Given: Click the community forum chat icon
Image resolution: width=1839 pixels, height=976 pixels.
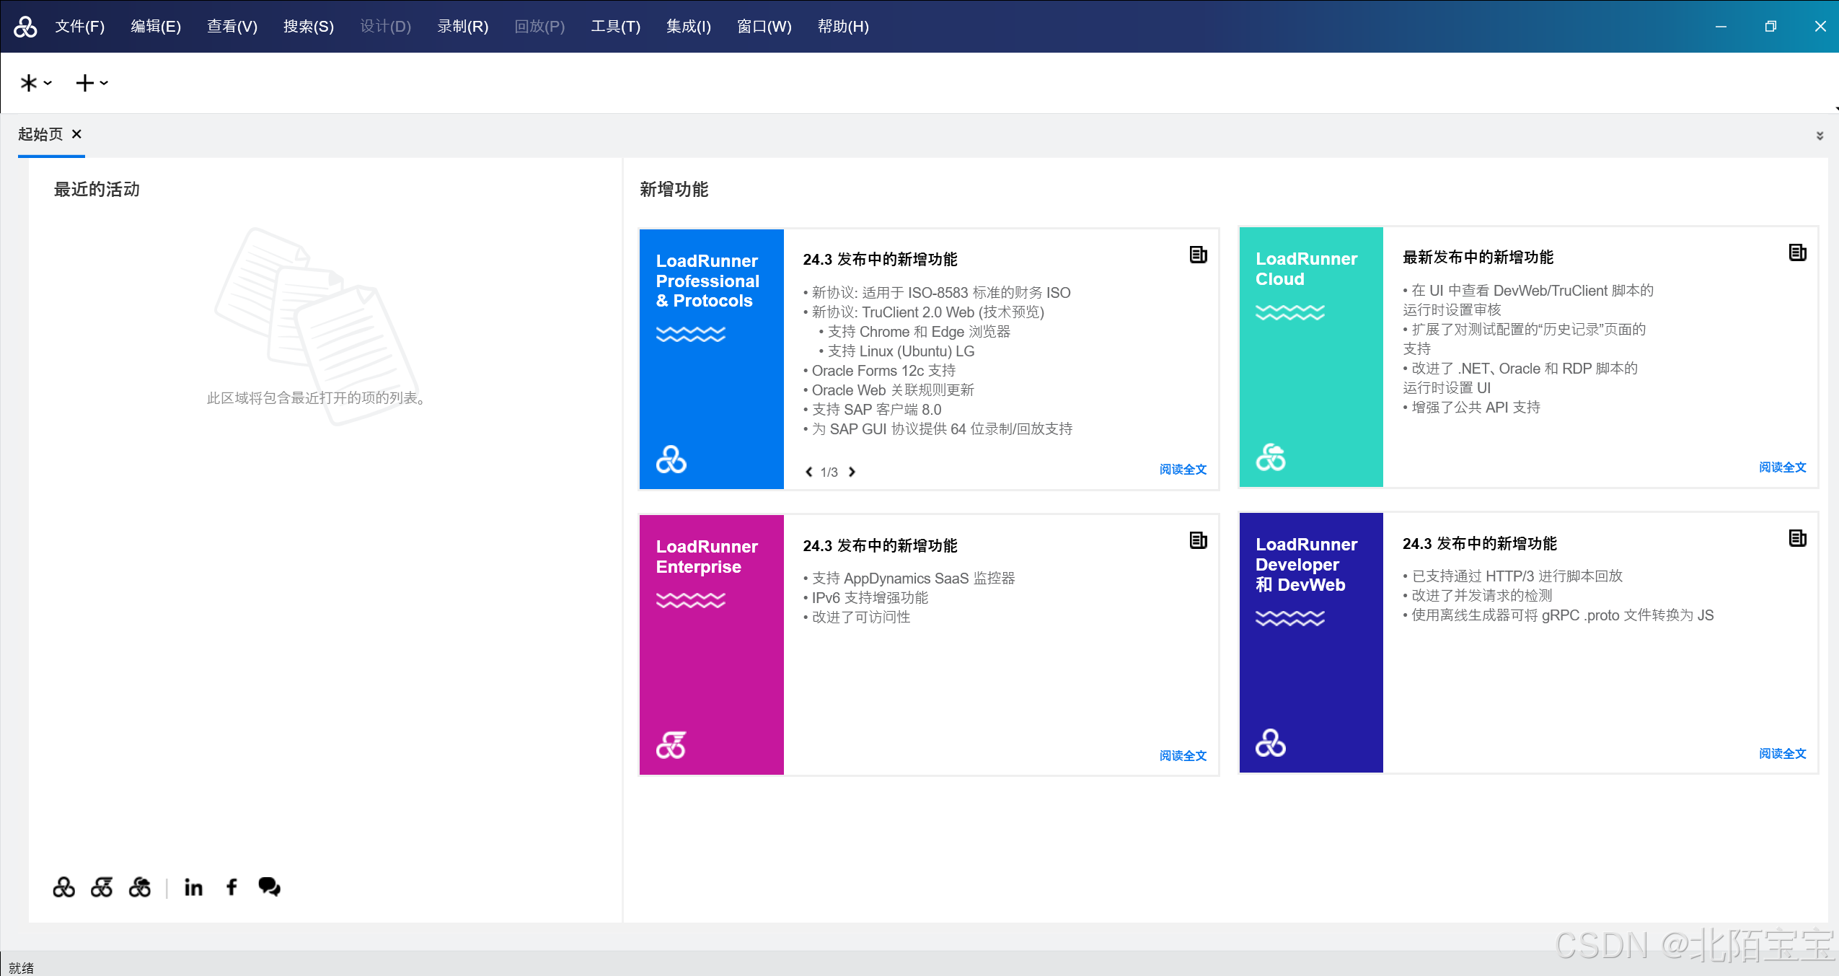Looking at the screenshot, I should pyautogui.click(x=269, y=887).
